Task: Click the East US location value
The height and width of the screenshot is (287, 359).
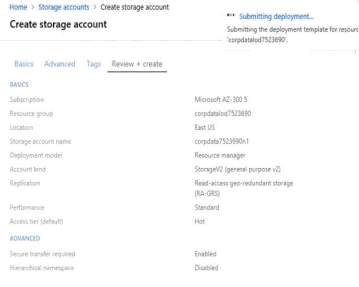Action: (205, 128)
